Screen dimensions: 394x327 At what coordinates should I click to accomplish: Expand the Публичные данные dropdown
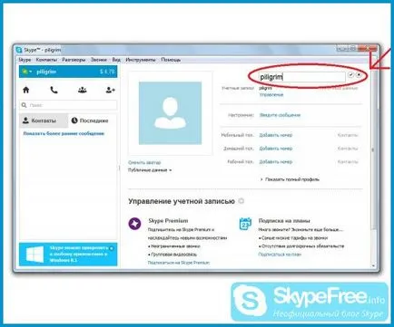(x=150, y=170)
